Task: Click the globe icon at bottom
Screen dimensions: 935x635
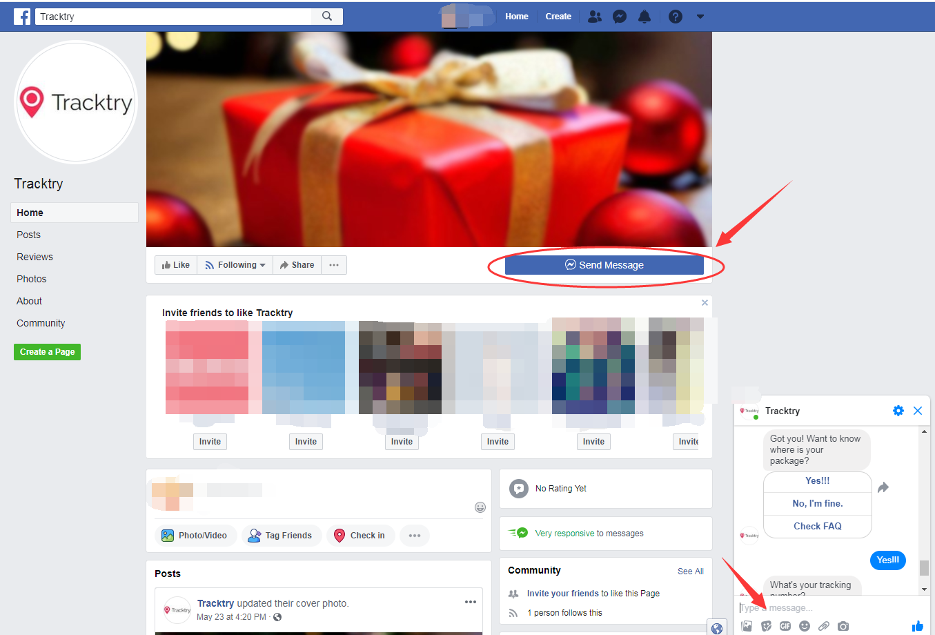Action: (x=717, y=628)
